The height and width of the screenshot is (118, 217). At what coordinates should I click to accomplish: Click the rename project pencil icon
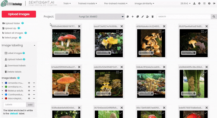143,17
